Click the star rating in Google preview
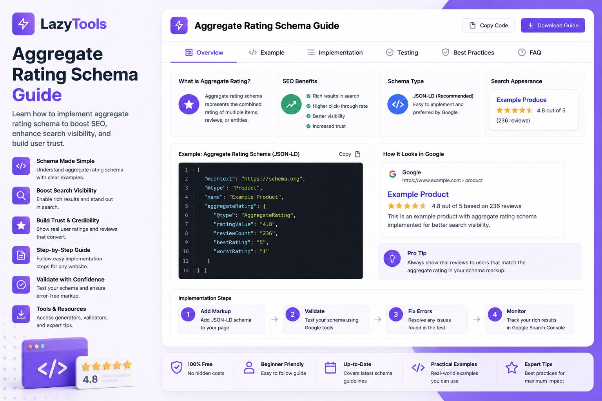Screen dimensions: 602x401 coord(407,206)
